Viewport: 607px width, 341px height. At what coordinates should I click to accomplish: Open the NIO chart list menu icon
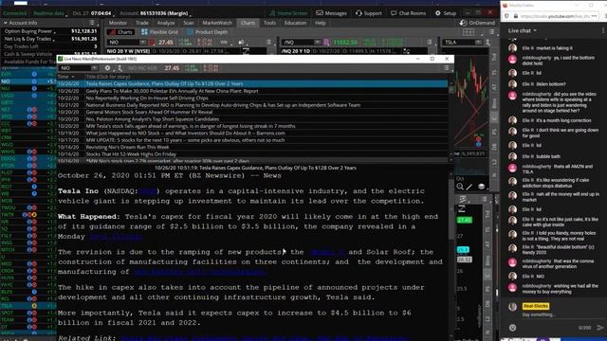click(x=269, y=42)
